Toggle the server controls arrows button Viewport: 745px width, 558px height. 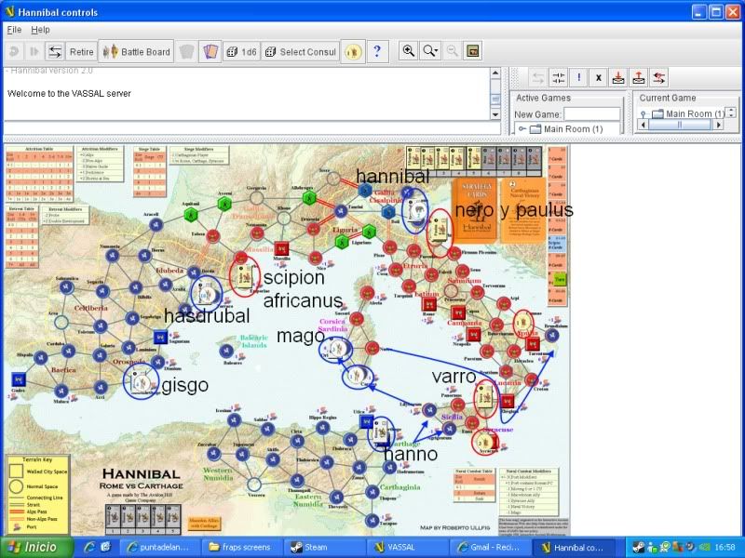pyautogui.click(x=55, y=51)
